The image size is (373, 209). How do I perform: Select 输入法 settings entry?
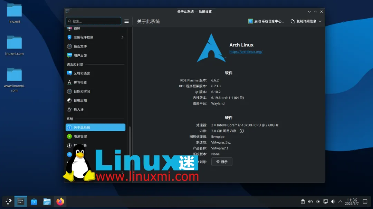95,109
